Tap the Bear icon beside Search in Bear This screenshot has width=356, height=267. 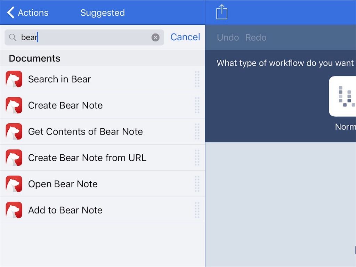(14, 79)
